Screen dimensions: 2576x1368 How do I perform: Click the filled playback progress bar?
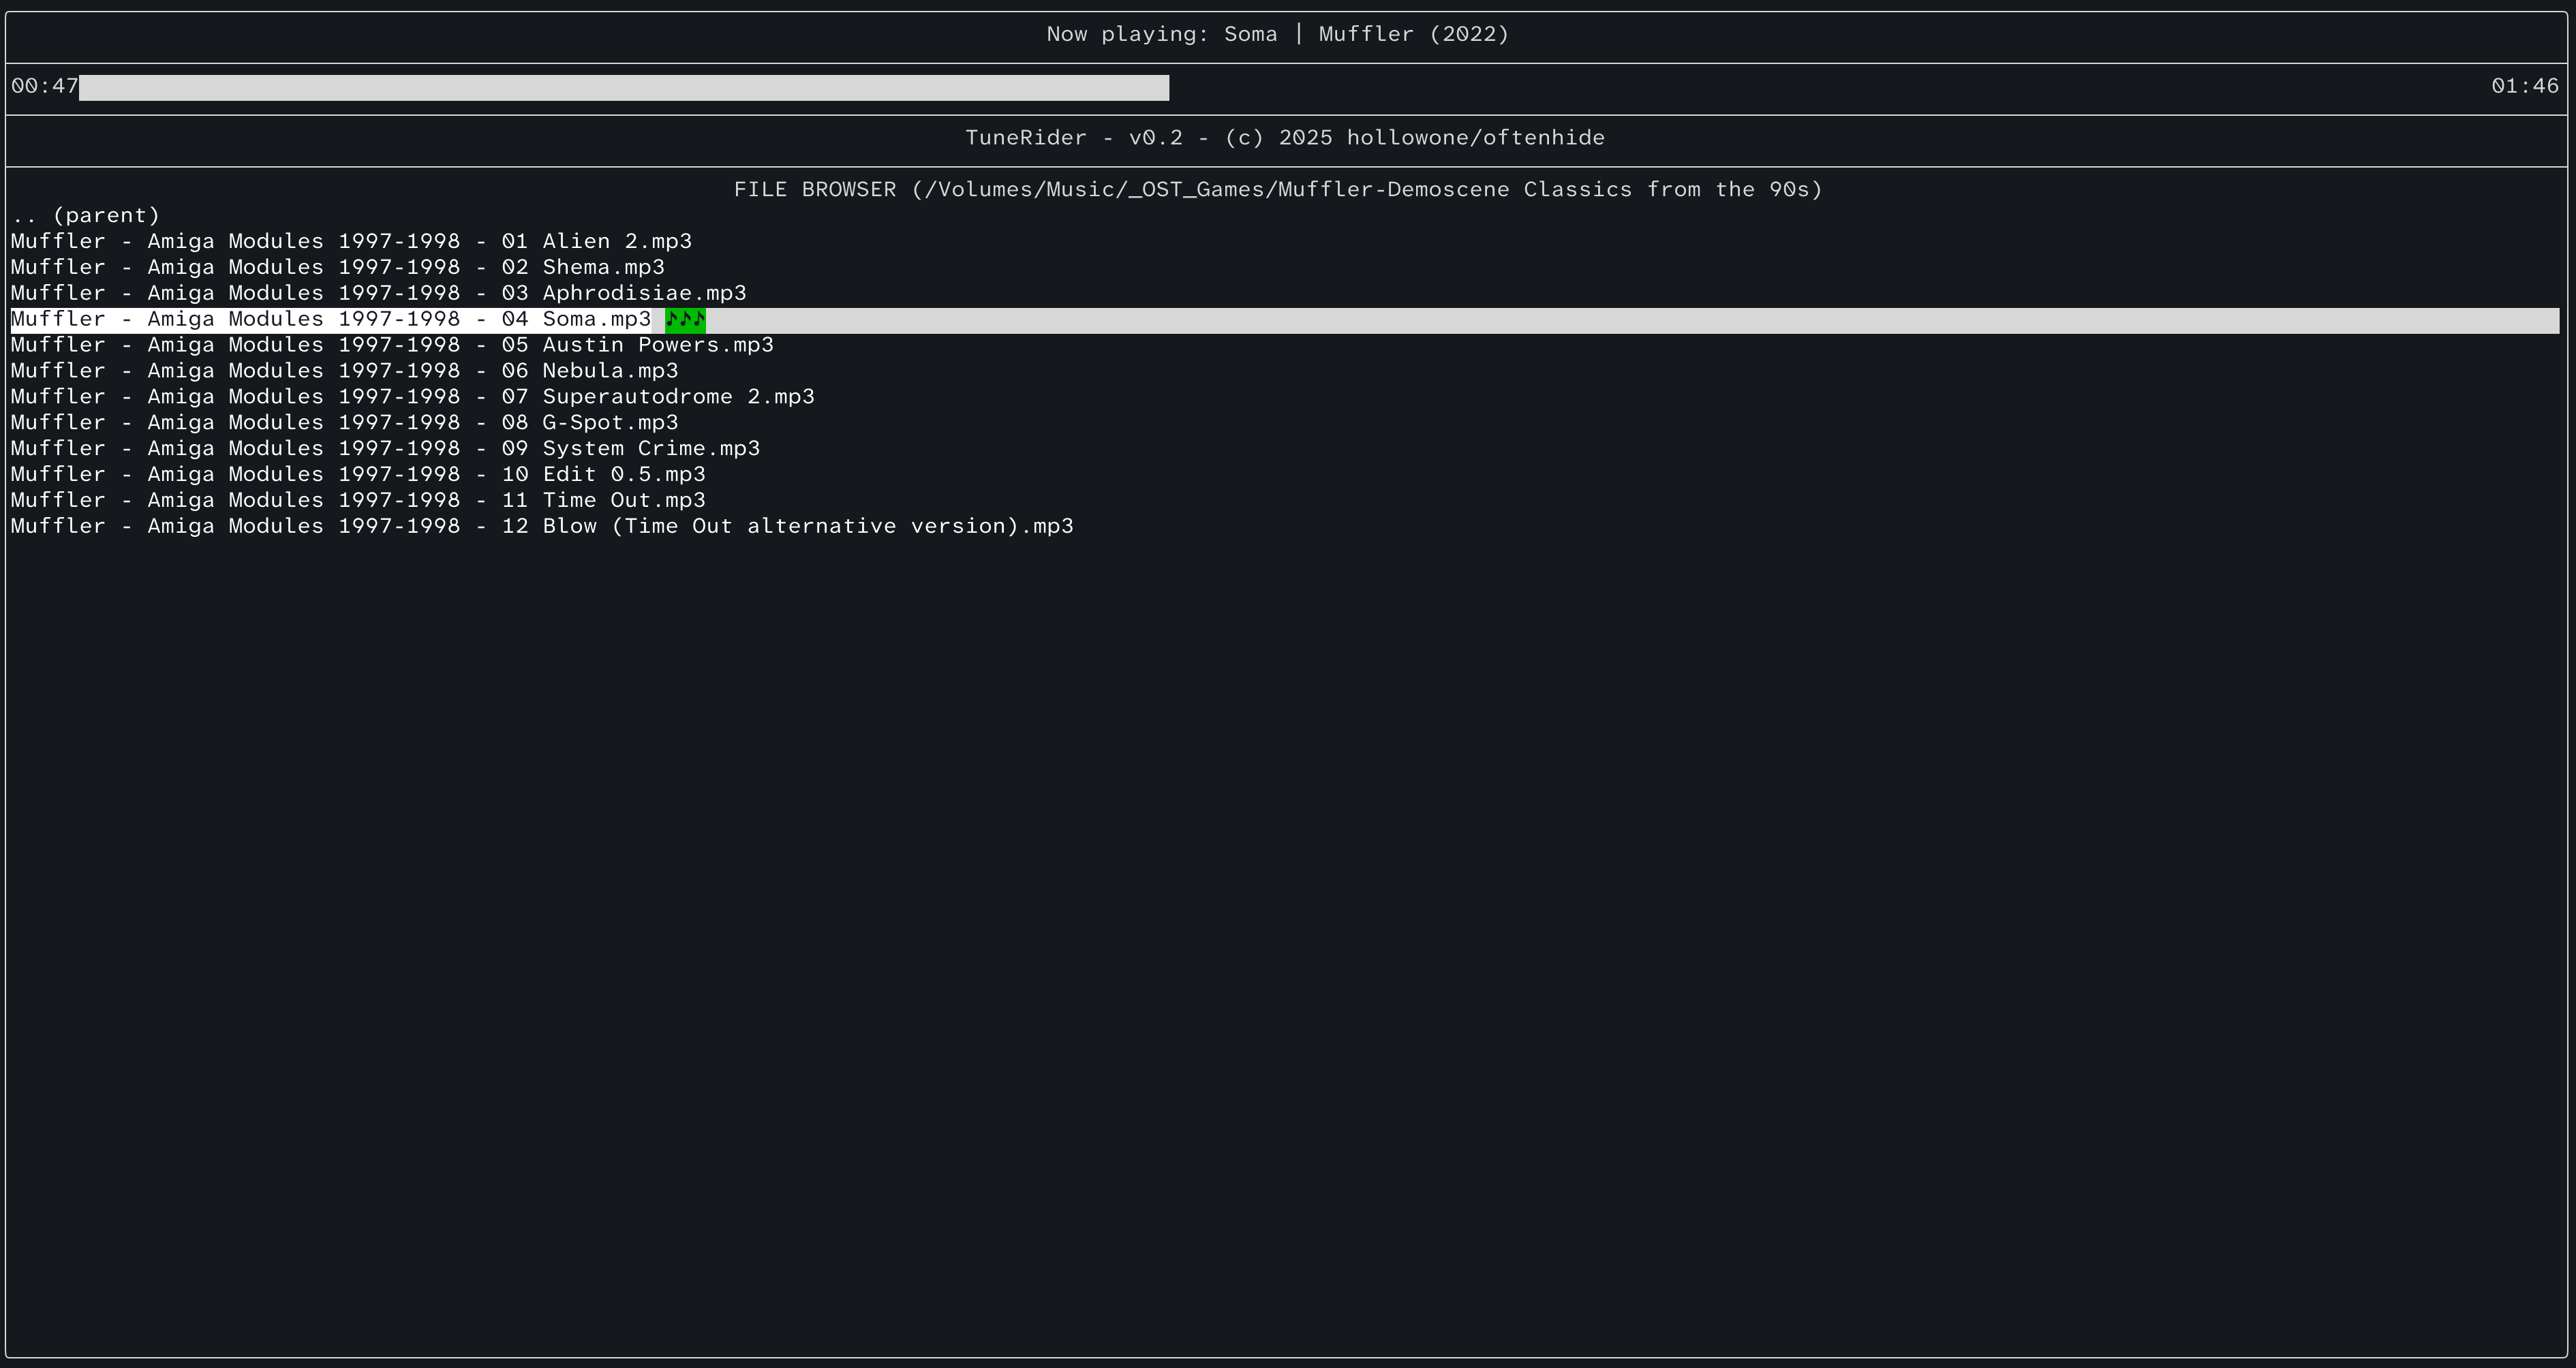click(x=624, y=88)
